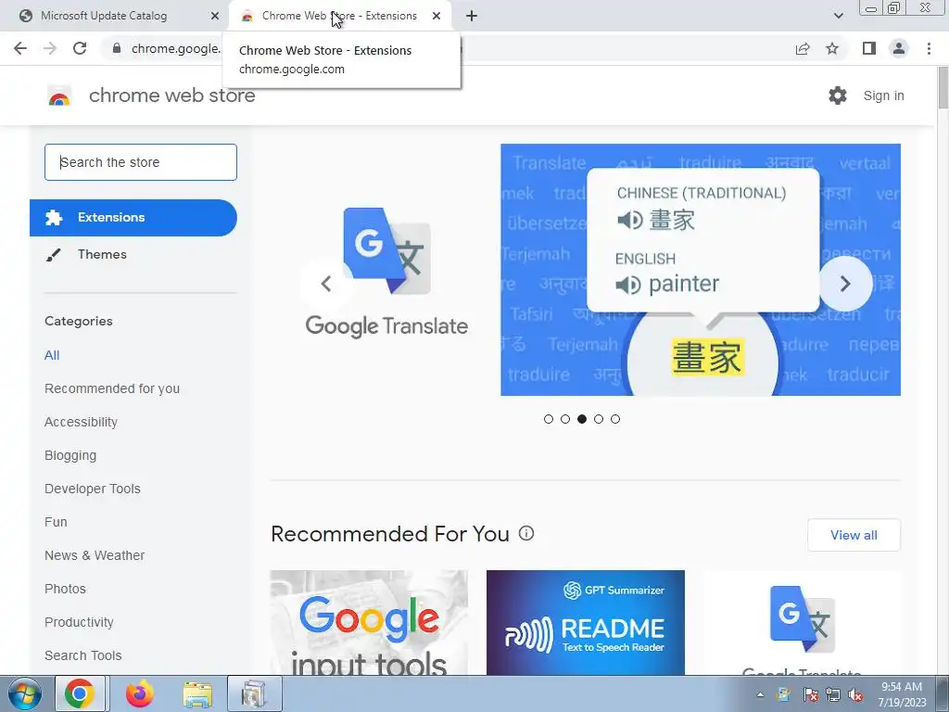949x712 pixels.
Task: Click the muted volume tray icon
Action: (855, 694)
